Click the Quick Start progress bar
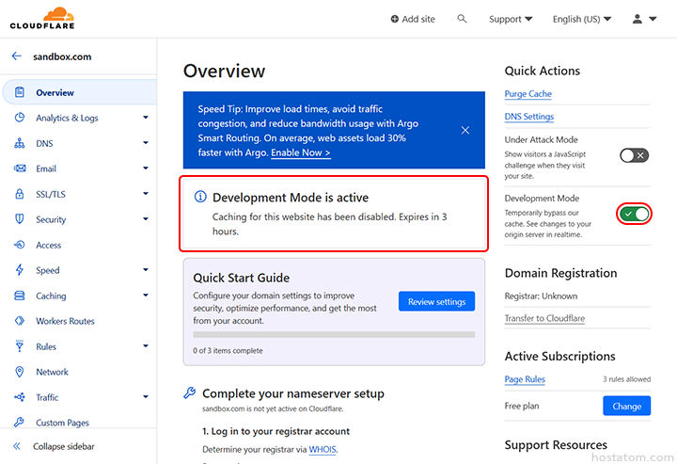 (x=334, y=334)
